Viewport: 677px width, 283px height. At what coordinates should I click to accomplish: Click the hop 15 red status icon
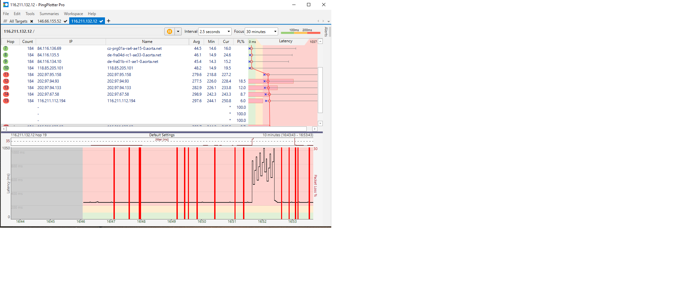click(6, 101)
